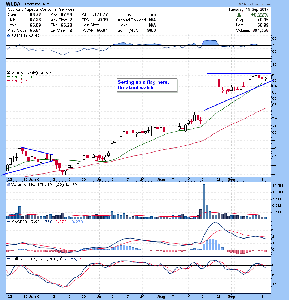Click the RSI(14) indicator icon
This screenshot has height=300, width=289.
click(8, 35)
